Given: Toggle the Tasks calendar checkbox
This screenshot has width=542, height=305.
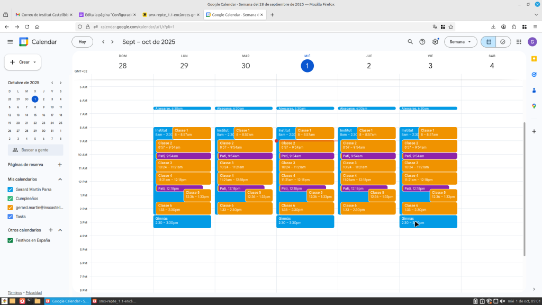Looking at the screenshot, I should [x=11, y=217].
